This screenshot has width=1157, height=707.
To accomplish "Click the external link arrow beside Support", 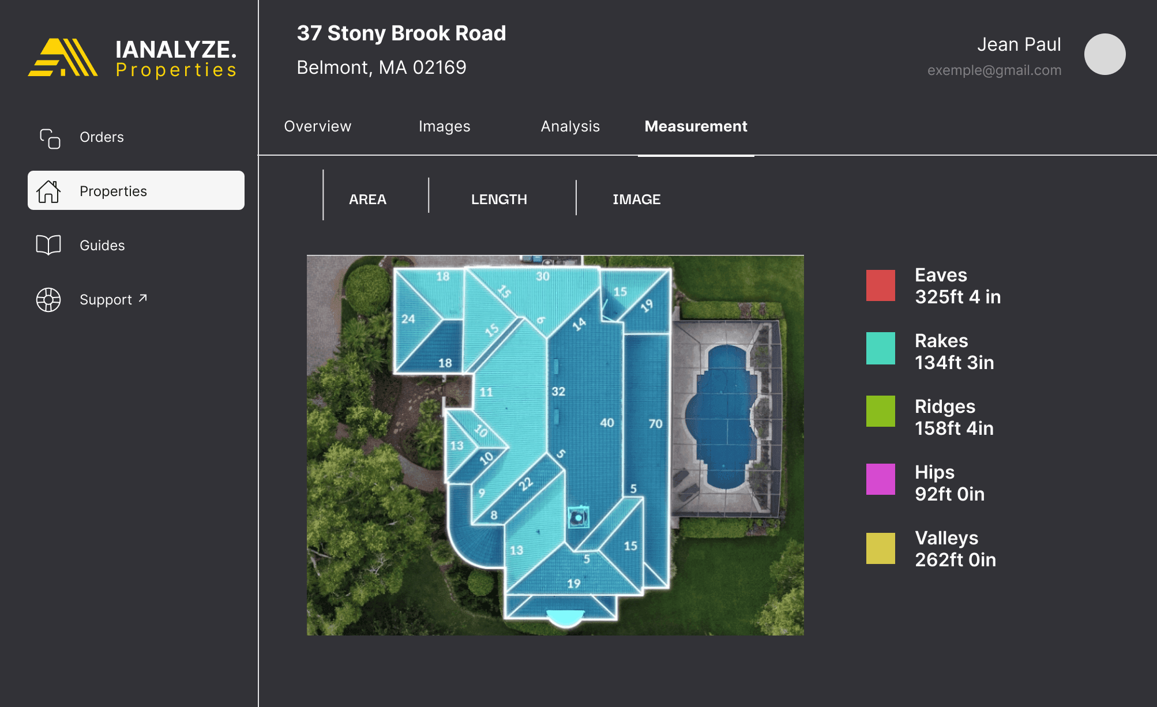I will pyautogui.click(x=143, y=298).
